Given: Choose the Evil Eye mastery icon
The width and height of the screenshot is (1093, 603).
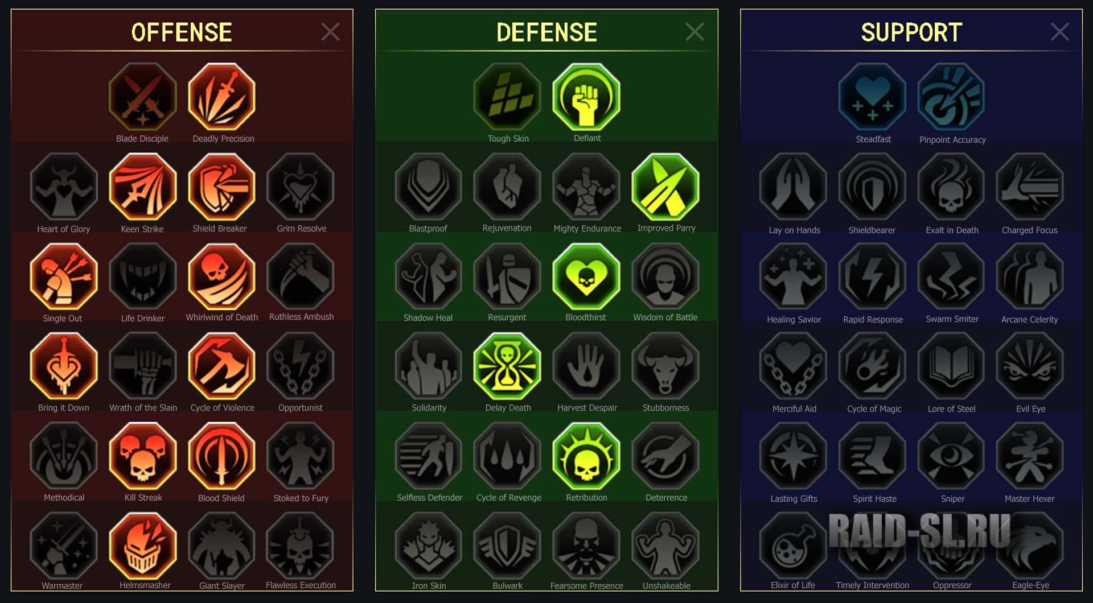Looking at the screenshot, I should [1030, 366].
